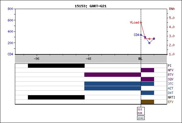Click the RNA label on the right axis
The image size is (182, 123).
[x=171, y=9]
